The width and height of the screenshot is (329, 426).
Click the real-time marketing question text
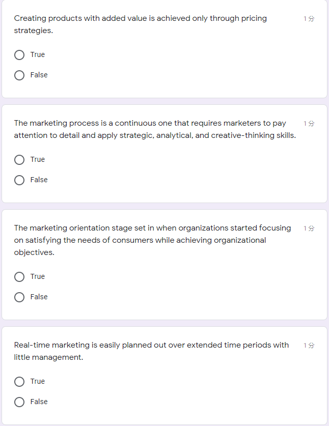[x=150, y=351]
